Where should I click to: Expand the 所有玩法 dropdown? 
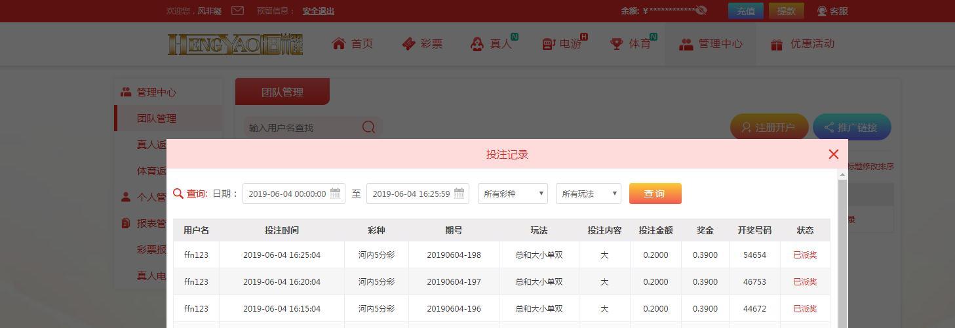click(x=588, y=194)
